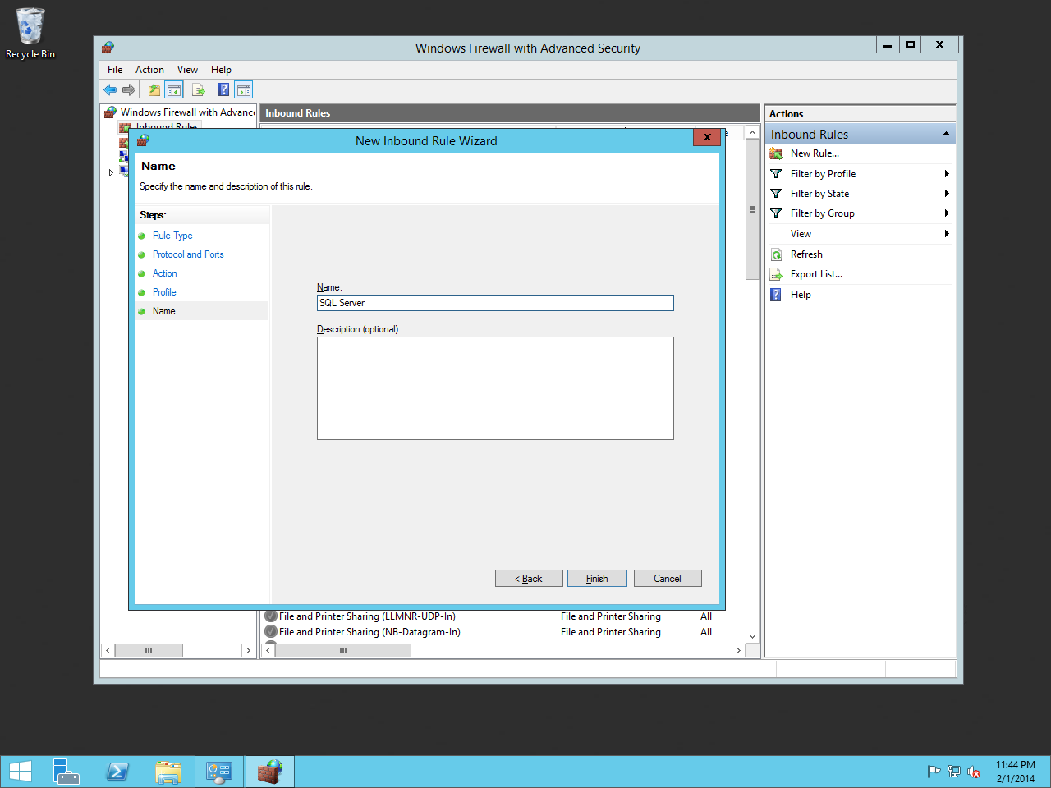The width and height of the screenshot is (1051, 788).
Task: Open the Action menu
Action: (149, 70)
